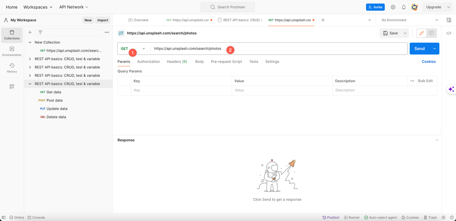Open the three-dot options in the collections sidebar
Viewport: 456px width, 221px height.
pyautogui.click(x=107, y=32)
